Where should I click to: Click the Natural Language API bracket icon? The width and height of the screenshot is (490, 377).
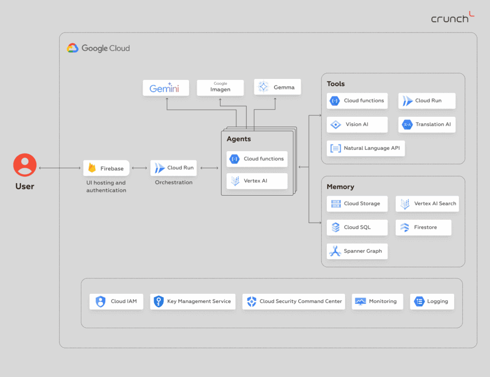[x=335, y=148]
